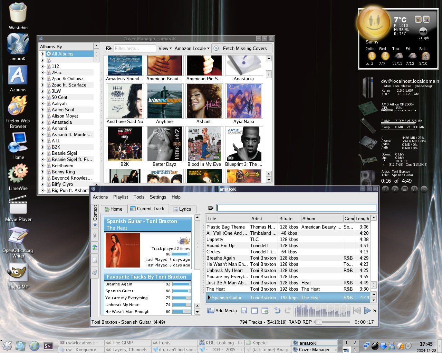Viewport: 442px width, 353px height.
Task: Click the blank-page clear playlist icon in amaroK
Action: coord(254,311)
